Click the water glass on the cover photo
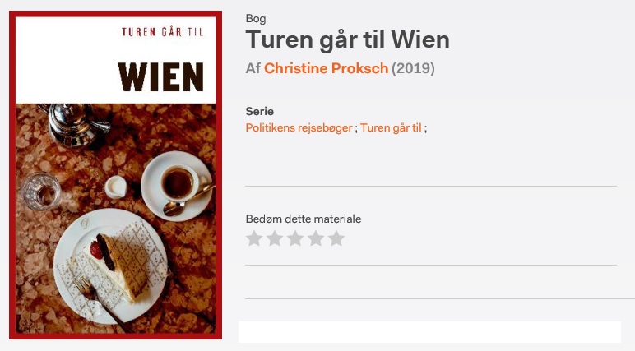This screenshot has width=635, height=351. [41, 191]
